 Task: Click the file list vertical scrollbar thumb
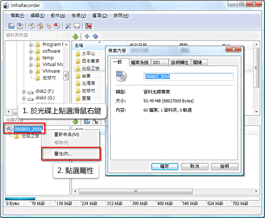point(256,68)
